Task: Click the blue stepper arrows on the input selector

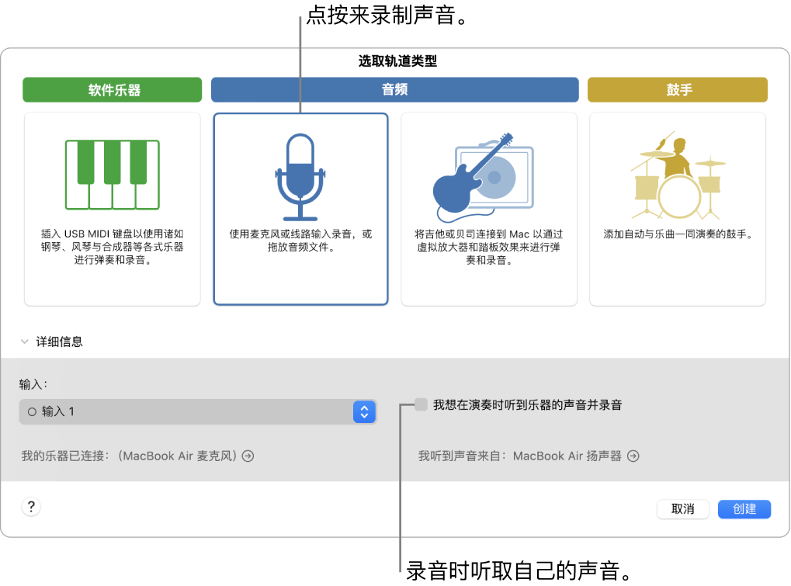Action: 364,411
